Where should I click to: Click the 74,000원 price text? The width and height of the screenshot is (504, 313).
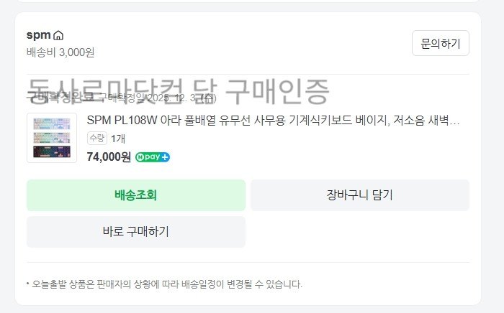tap(109, 157)
